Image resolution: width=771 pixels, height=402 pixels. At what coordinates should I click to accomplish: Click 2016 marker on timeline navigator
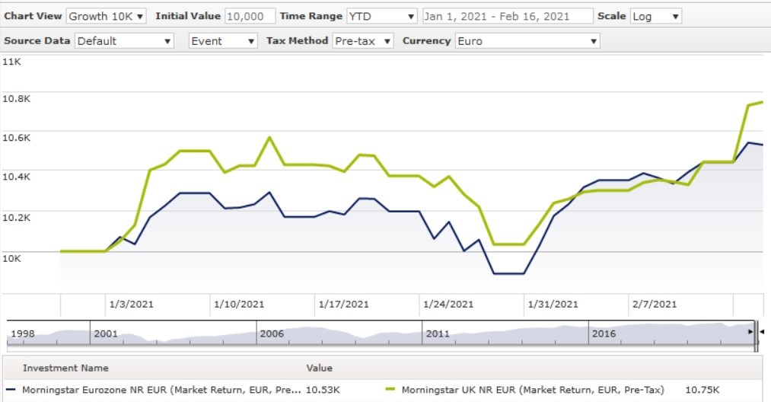coord(604,333)
